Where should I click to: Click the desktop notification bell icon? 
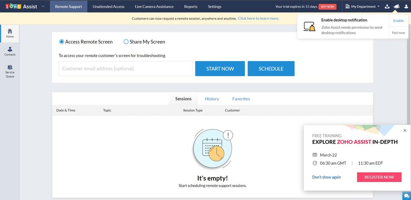pyautogui.click(x=309, y=27)
